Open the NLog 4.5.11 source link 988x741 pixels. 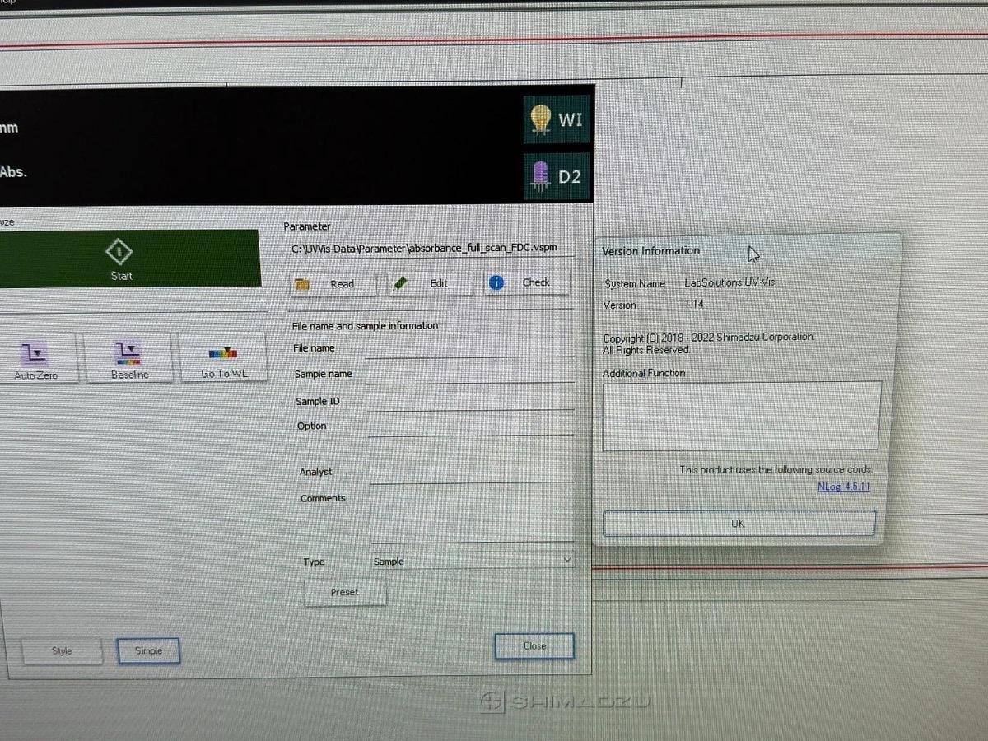(x=843, y=487)
